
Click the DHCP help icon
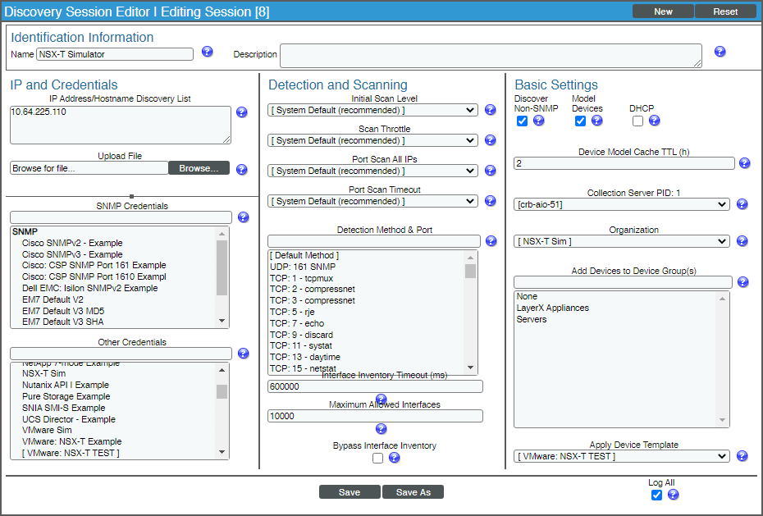(x=653, y=121)
